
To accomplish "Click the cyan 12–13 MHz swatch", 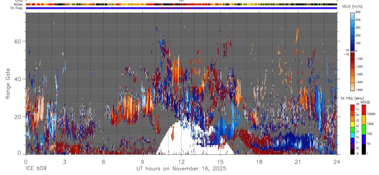I will click(352, 135).
